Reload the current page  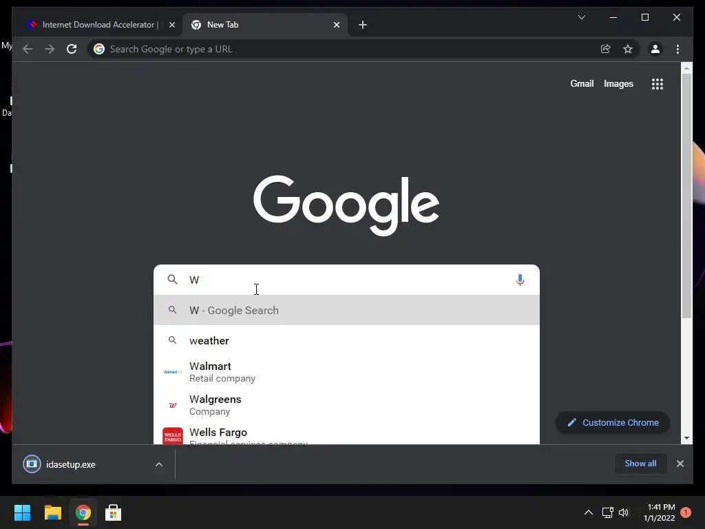72,49
